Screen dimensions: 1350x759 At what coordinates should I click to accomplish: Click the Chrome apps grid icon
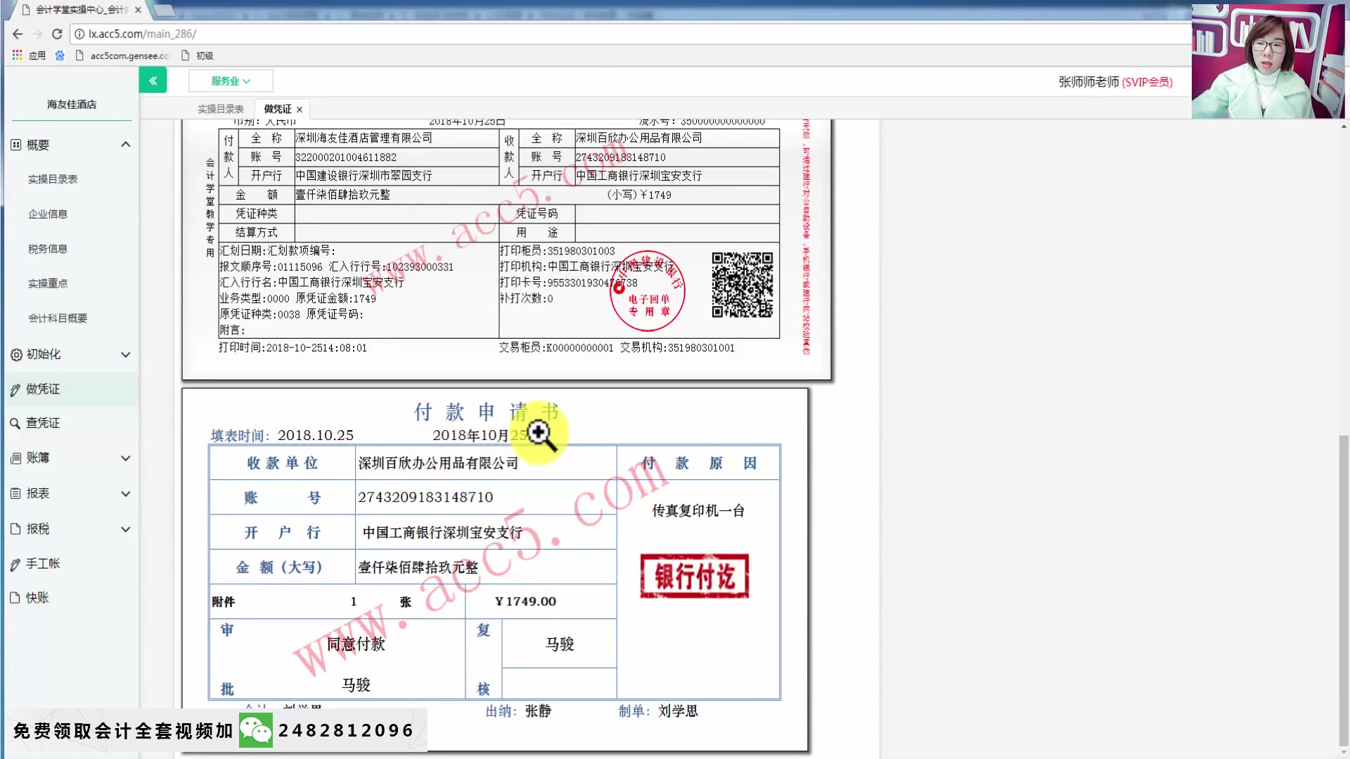pos(16,56)
